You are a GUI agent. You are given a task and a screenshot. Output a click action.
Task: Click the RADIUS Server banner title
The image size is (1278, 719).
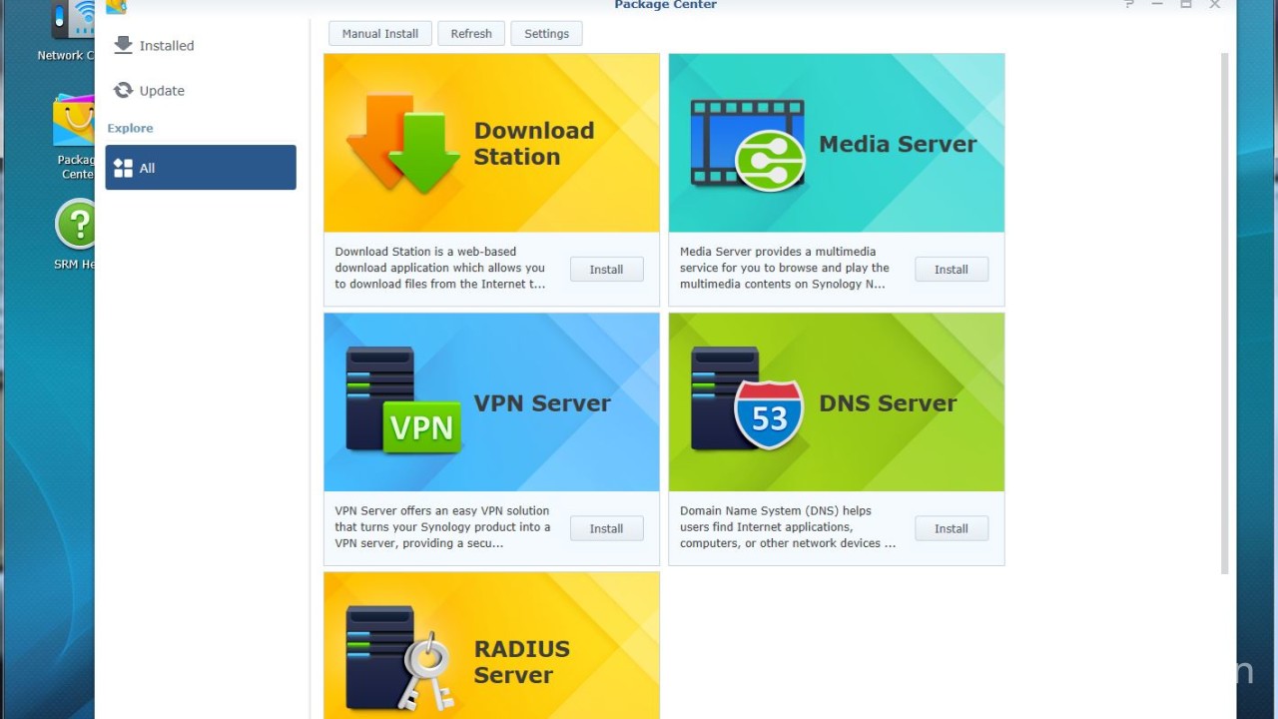coord(521,662)
